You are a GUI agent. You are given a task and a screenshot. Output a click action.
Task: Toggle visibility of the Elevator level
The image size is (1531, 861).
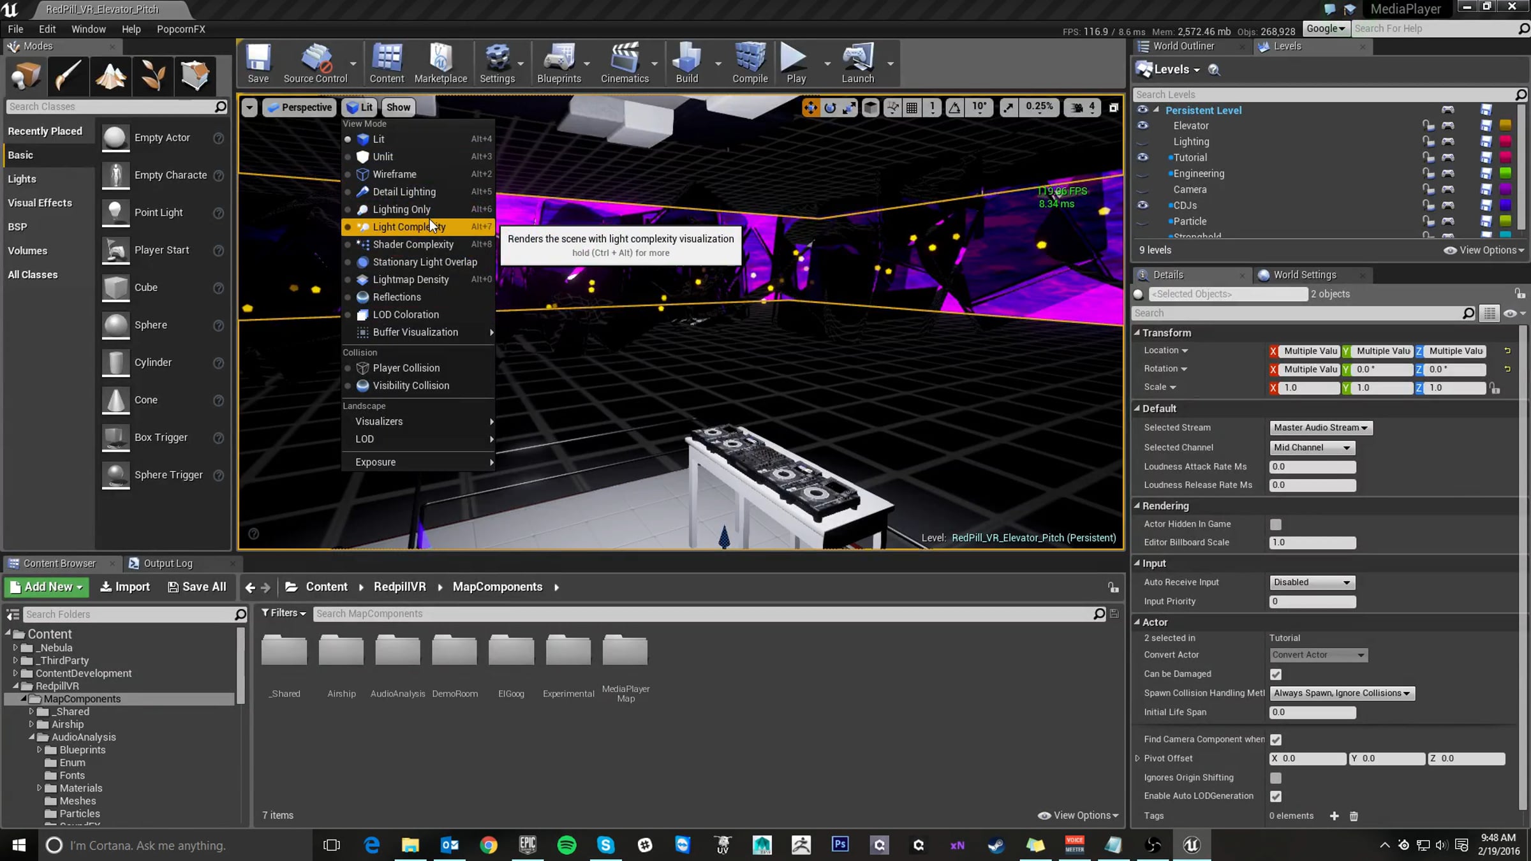(1143, 126)
